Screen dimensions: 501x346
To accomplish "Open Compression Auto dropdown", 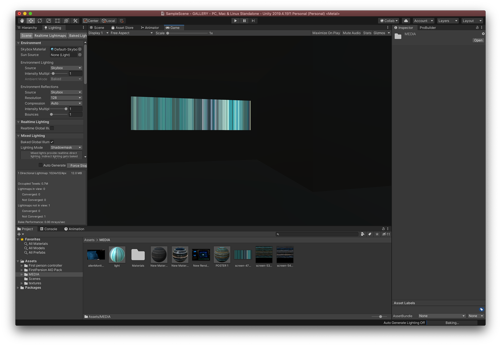I will [66, 103].
